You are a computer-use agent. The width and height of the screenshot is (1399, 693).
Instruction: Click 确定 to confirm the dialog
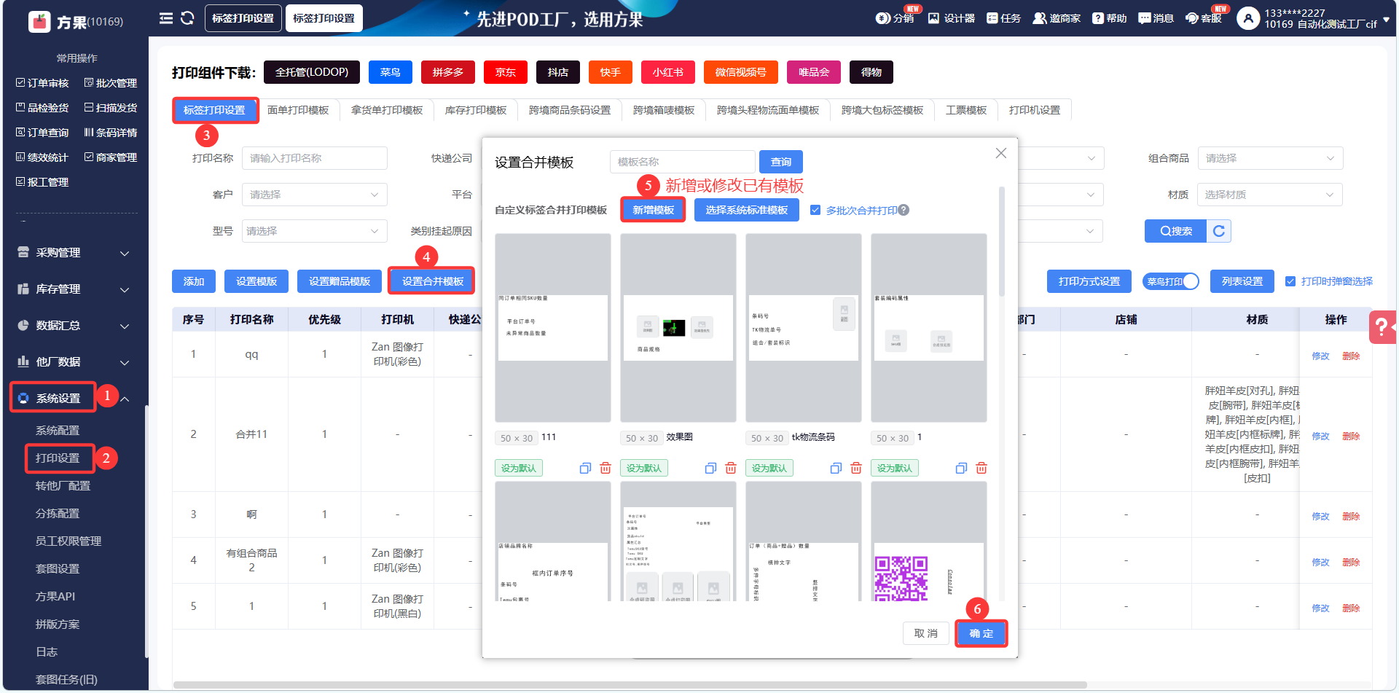pos(981,633)
